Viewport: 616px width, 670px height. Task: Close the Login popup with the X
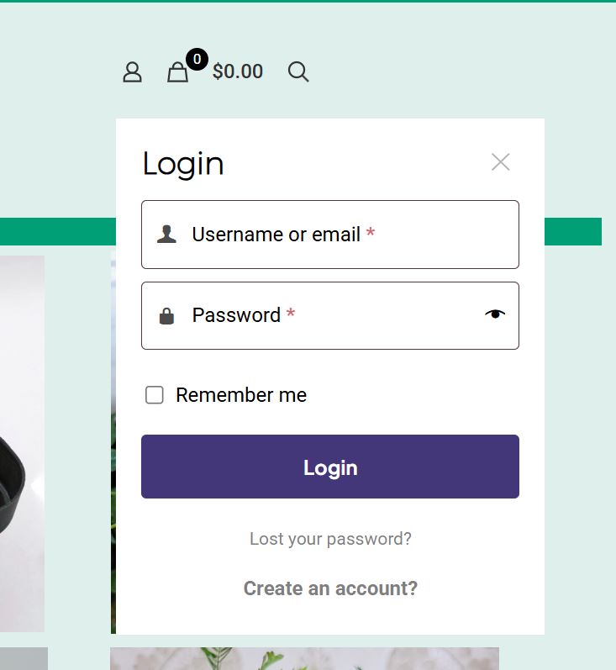click(x=500, y=162)
